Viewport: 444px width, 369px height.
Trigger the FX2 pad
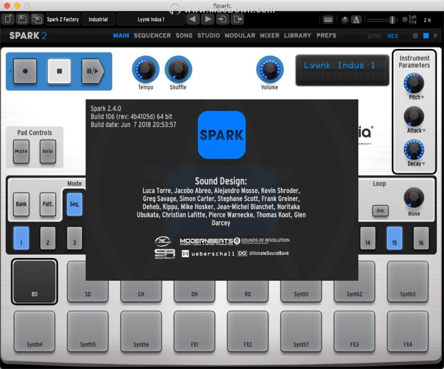[248, 332]
